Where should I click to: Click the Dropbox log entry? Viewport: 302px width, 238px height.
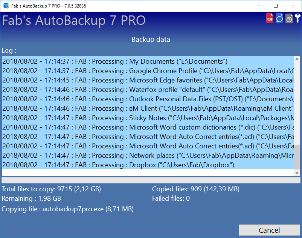pyautogui.click(x=148, y=165)
